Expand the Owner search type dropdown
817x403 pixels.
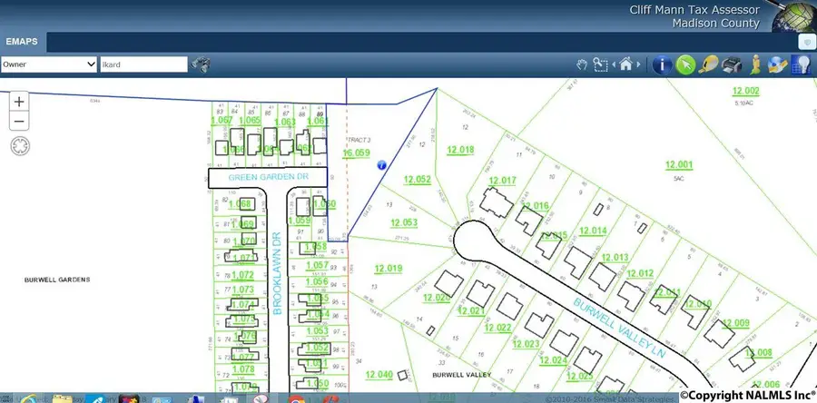[x=49, y=64]
